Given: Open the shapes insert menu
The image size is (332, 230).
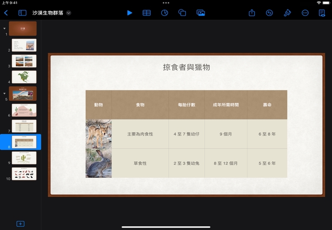Looking at the screenshot, I should click(182, 13).
